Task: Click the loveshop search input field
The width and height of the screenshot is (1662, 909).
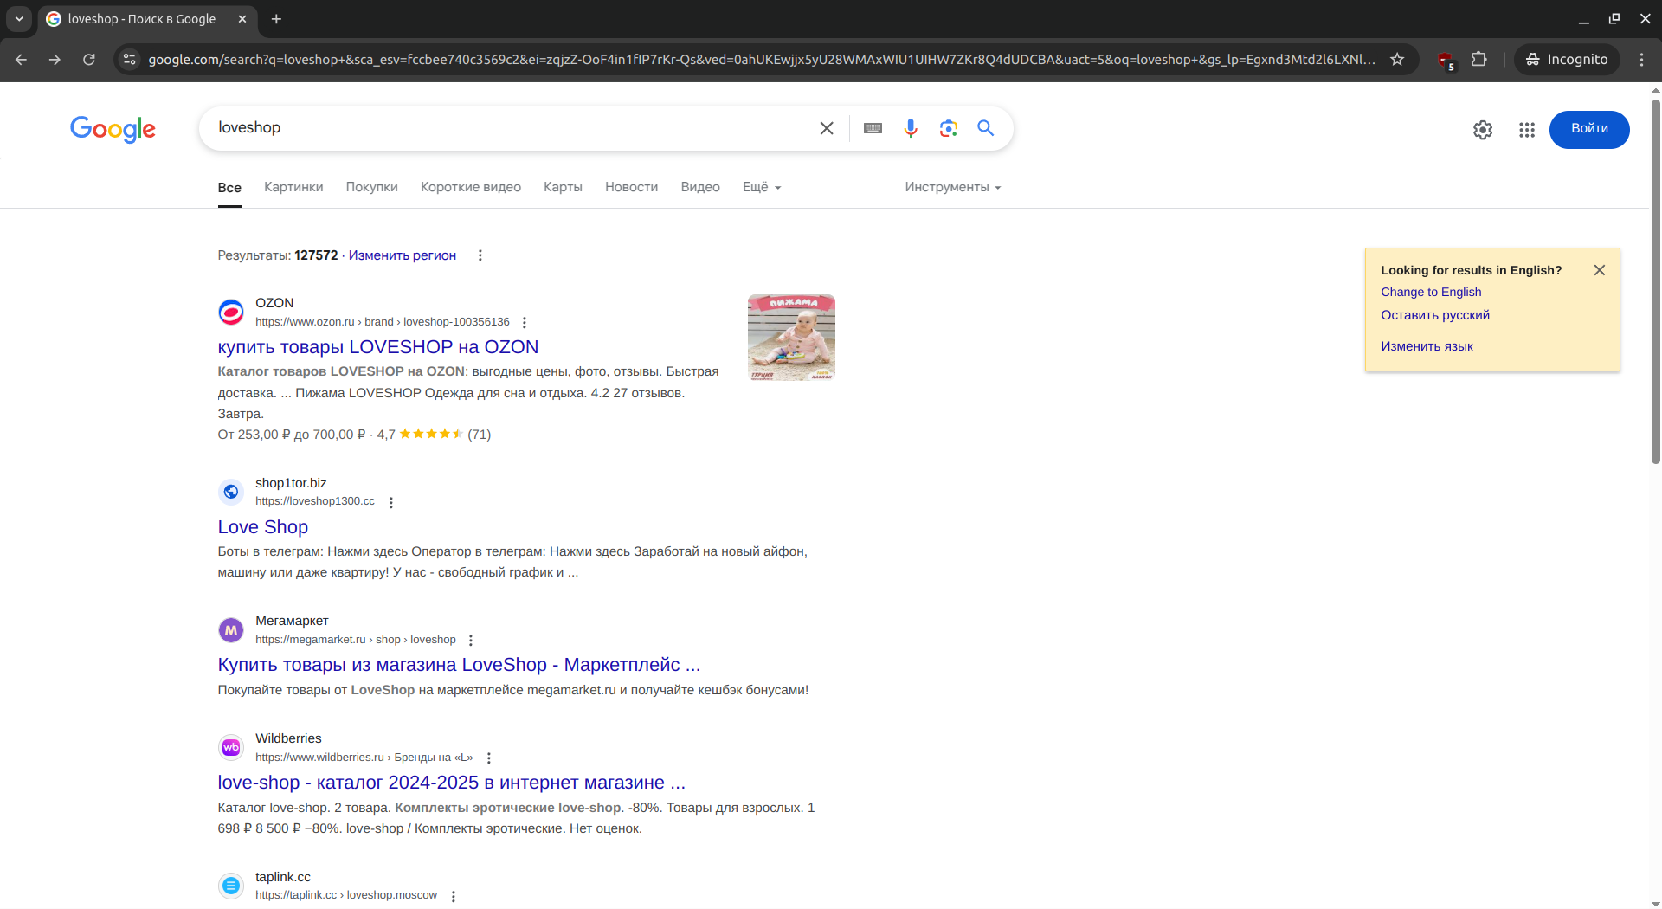Action: [x=511, y=128]
